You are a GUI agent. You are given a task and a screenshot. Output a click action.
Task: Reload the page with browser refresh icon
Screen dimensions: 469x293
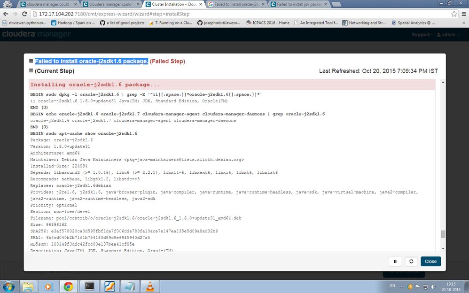point(24,14)
